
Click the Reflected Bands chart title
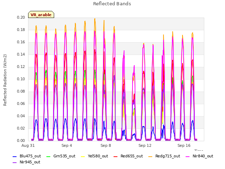(x=112, y=4)
